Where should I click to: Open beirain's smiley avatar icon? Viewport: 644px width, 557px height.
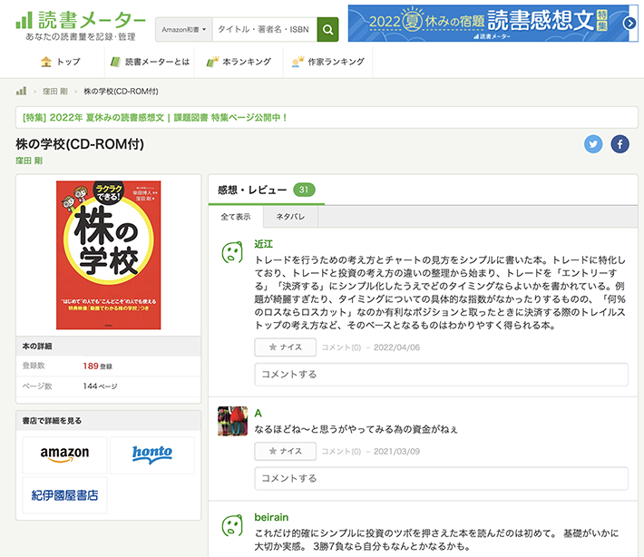coord(233,526)
